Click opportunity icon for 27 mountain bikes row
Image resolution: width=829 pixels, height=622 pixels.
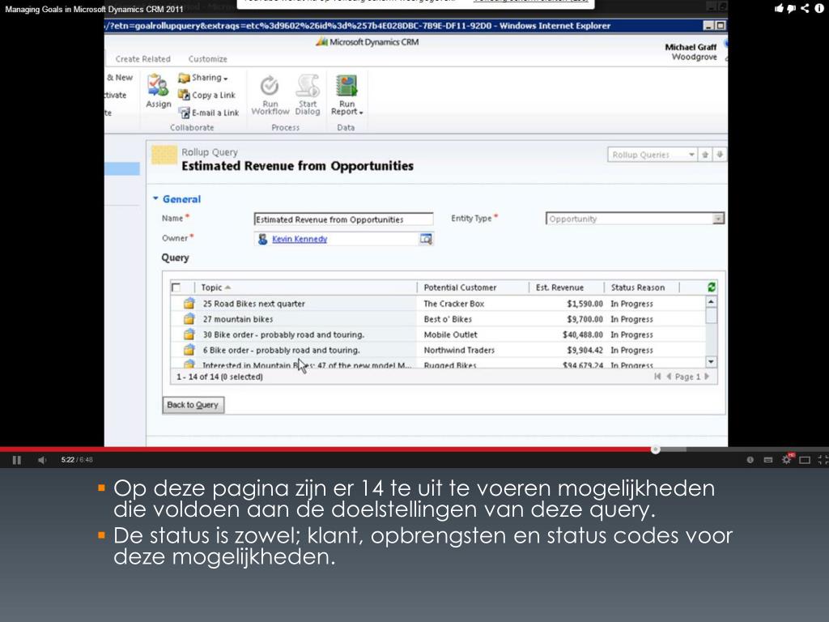189,319
